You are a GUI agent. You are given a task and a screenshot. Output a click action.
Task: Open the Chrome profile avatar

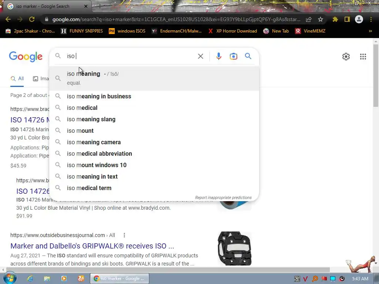pos(359,19)
